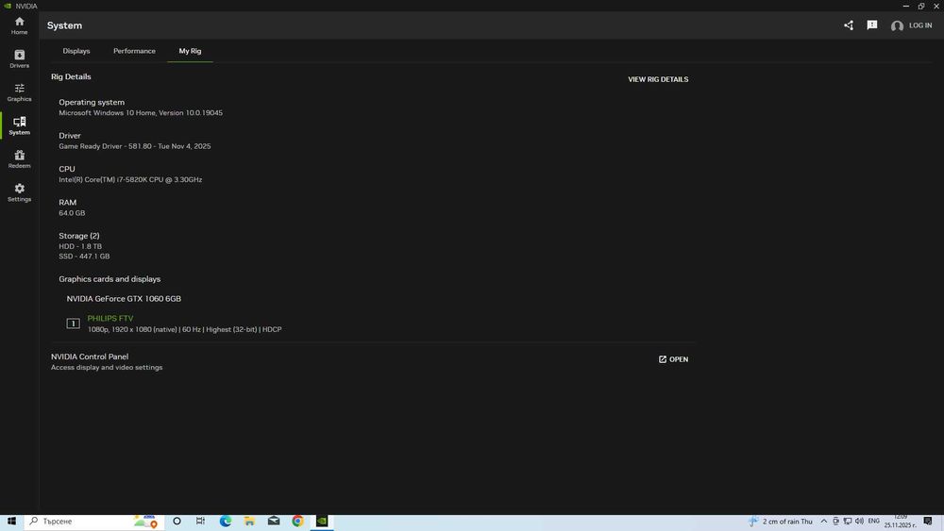Click the NVIDIA logo in title bar
944x531 pixels.
[8, 6]
